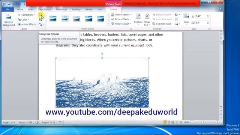Apply the second picture style thumbnail
Screen dimensions: 240x135
(x=64, y=19)
